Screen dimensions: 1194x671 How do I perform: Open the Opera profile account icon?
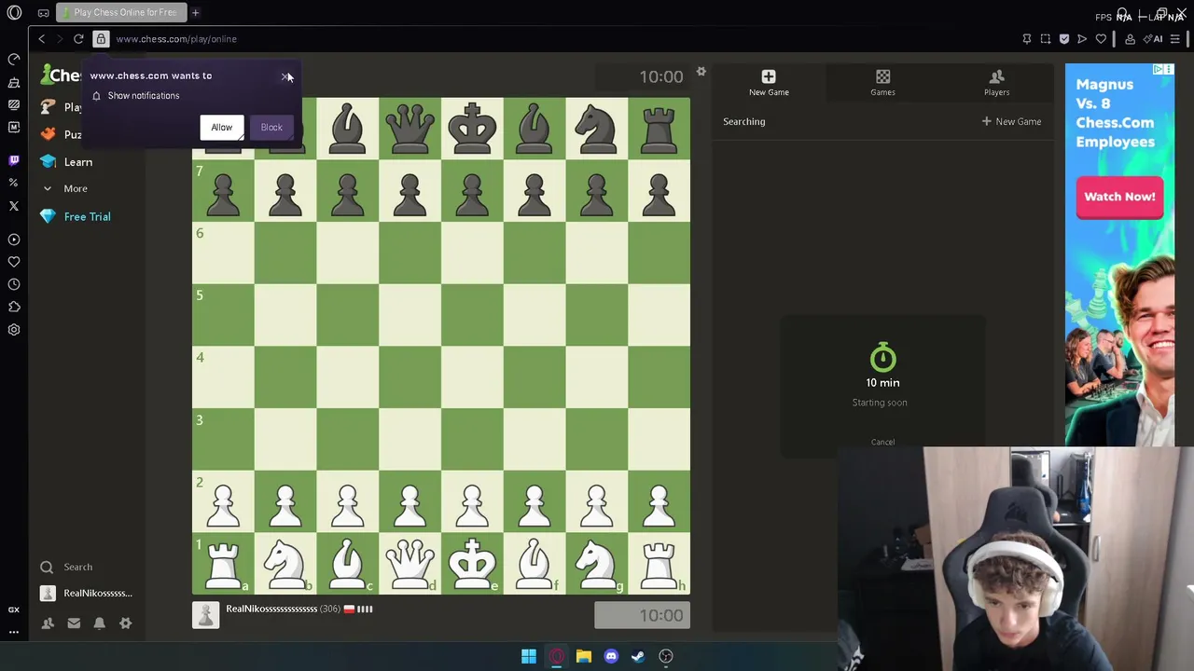pyautogui.click(x=1130, y=39)
